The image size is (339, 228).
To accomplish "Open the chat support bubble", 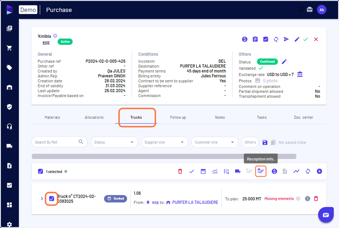I will 326,215.
